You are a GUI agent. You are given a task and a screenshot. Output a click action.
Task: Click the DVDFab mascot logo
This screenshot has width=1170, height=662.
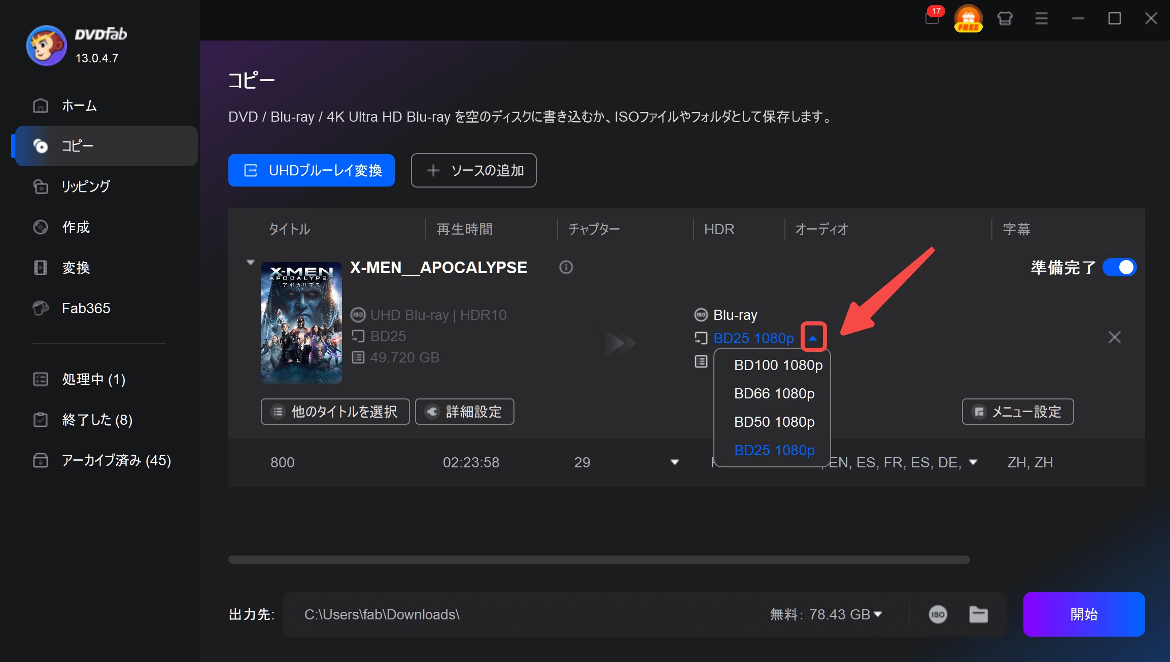point(46,46)
